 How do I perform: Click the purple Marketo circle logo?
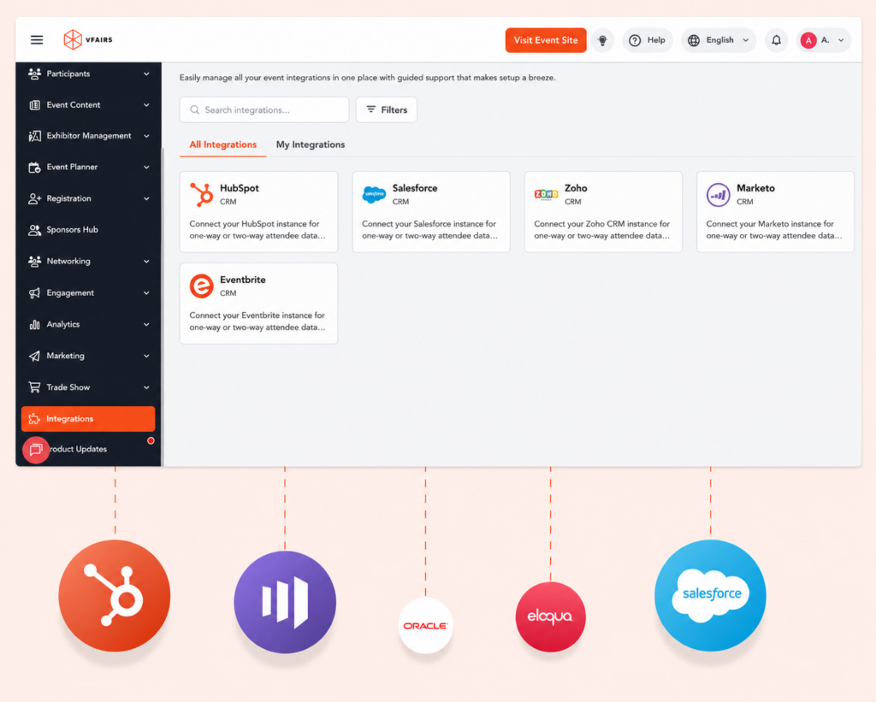285,602
